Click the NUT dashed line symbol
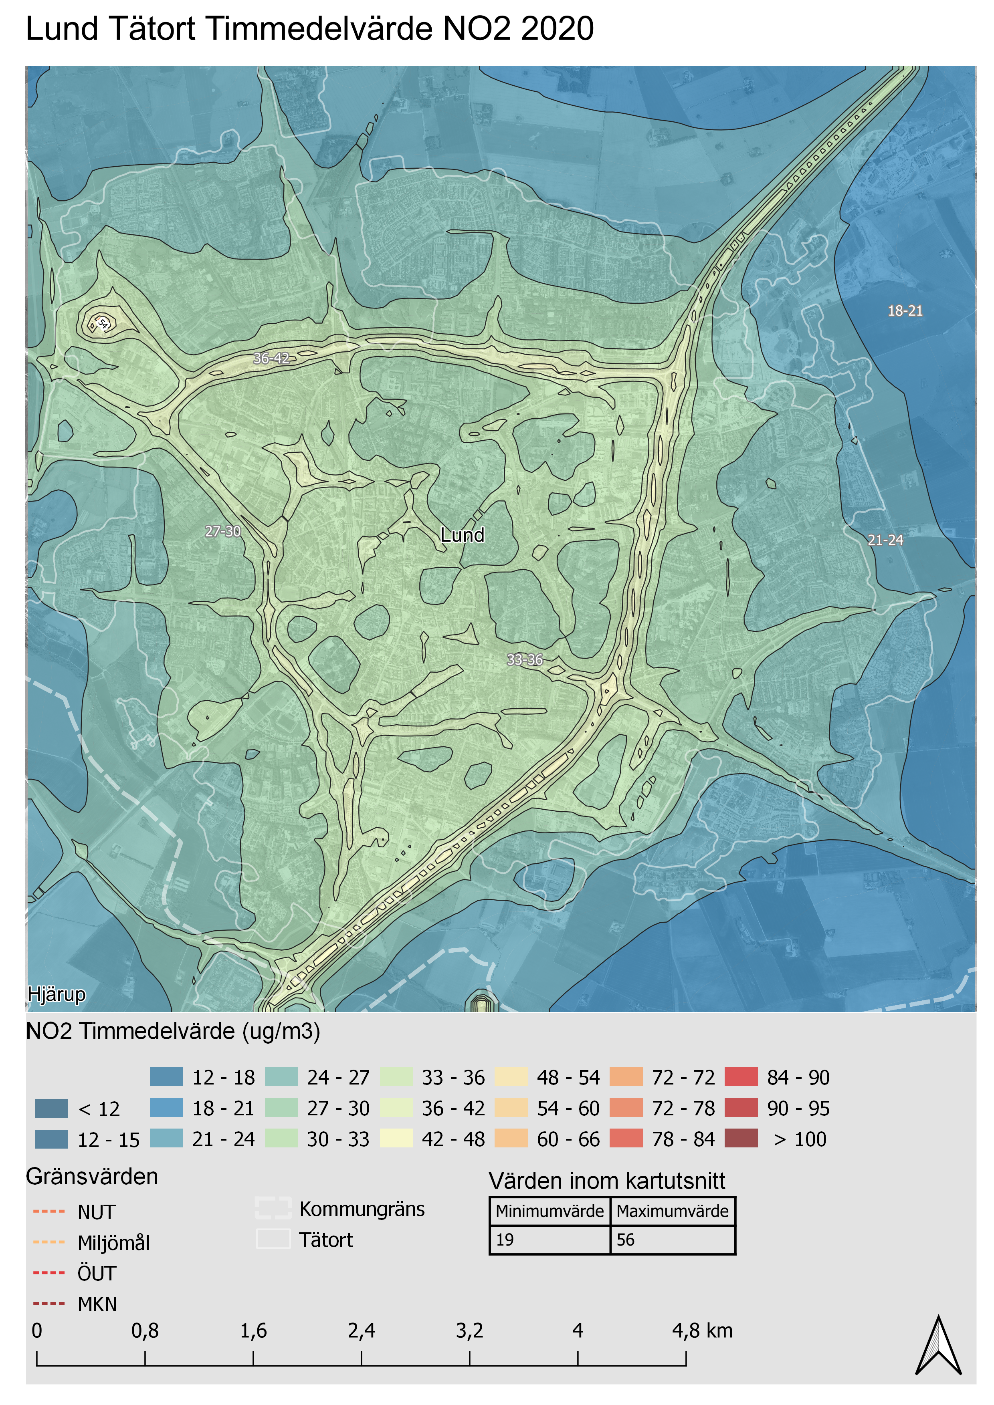The height and width of the screenshot is (1405, 994). coord(49,1211)
